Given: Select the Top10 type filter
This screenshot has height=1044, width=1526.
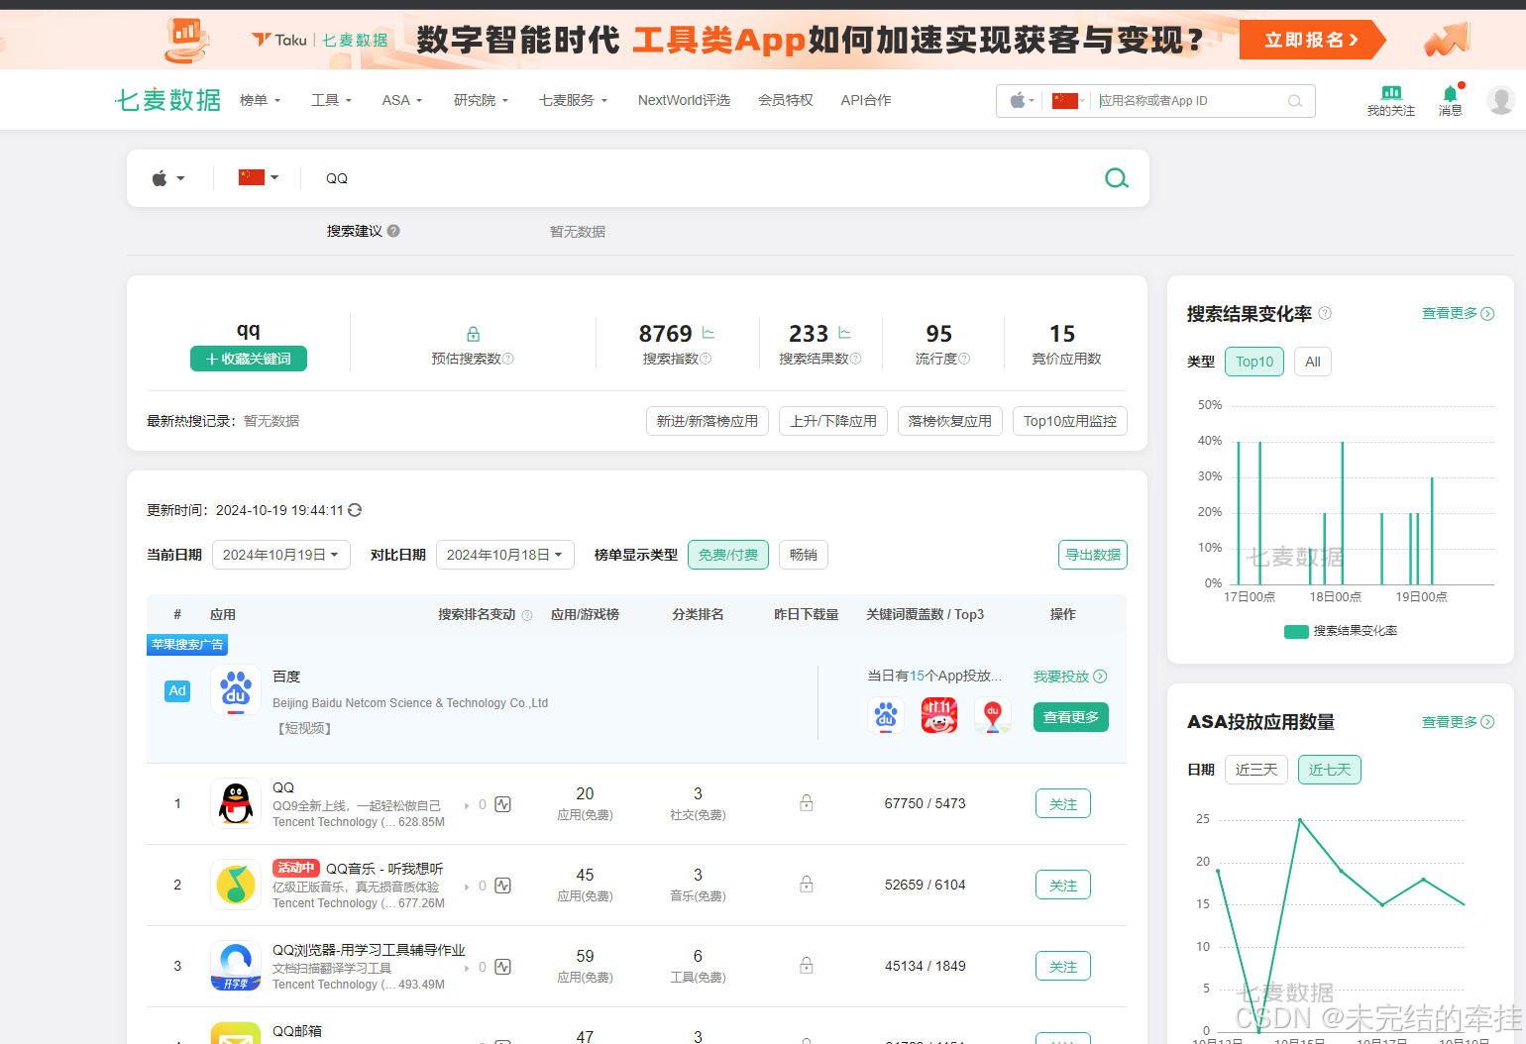Looking at the screenshot, I should [1254, 362].
